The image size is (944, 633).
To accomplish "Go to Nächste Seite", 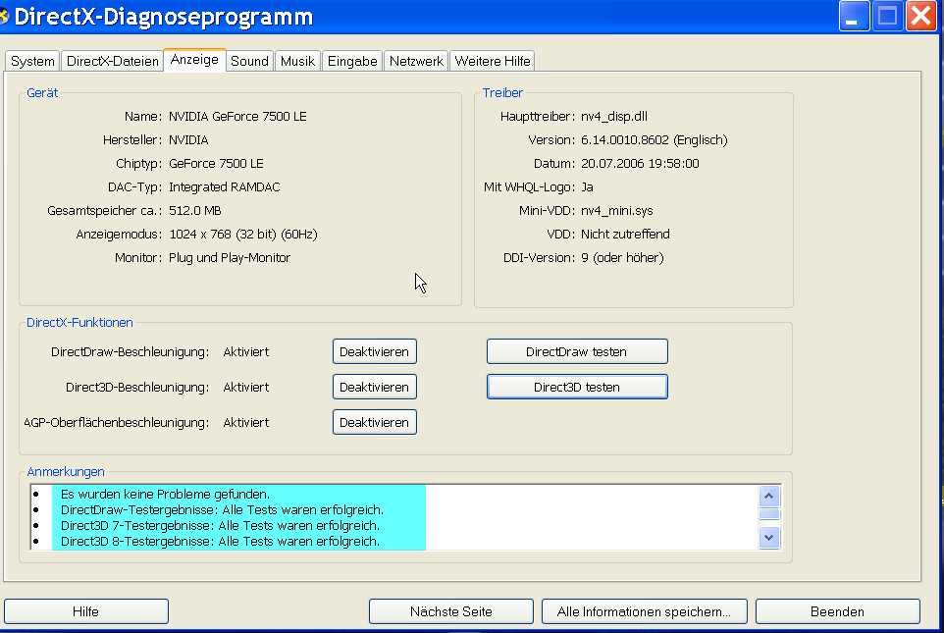I will 450,611.
